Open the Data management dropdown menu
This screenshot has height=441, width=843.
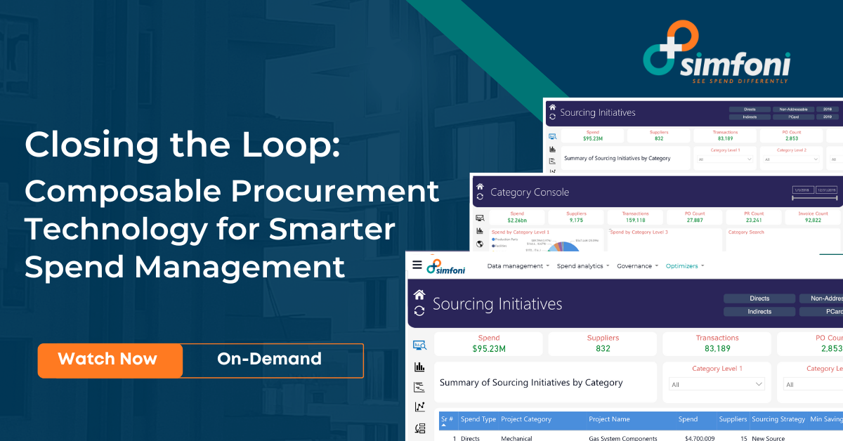click(518, 266)
